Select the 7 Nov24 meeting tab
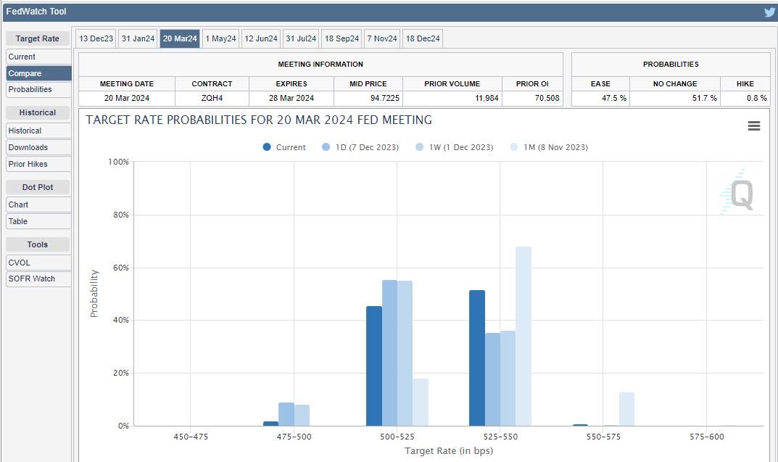Image resolution: width=778 pixels, height=462 pixels. click(x=382, y=38)
